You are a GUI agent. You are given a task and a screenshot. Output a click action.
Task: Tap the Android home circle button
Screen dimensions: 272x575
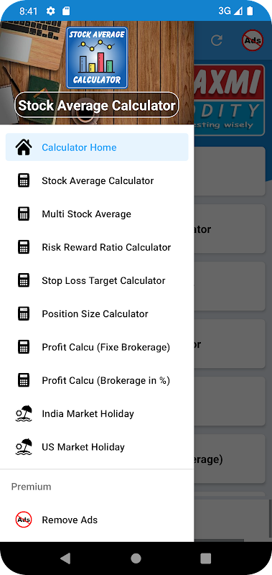click(136, 558)
